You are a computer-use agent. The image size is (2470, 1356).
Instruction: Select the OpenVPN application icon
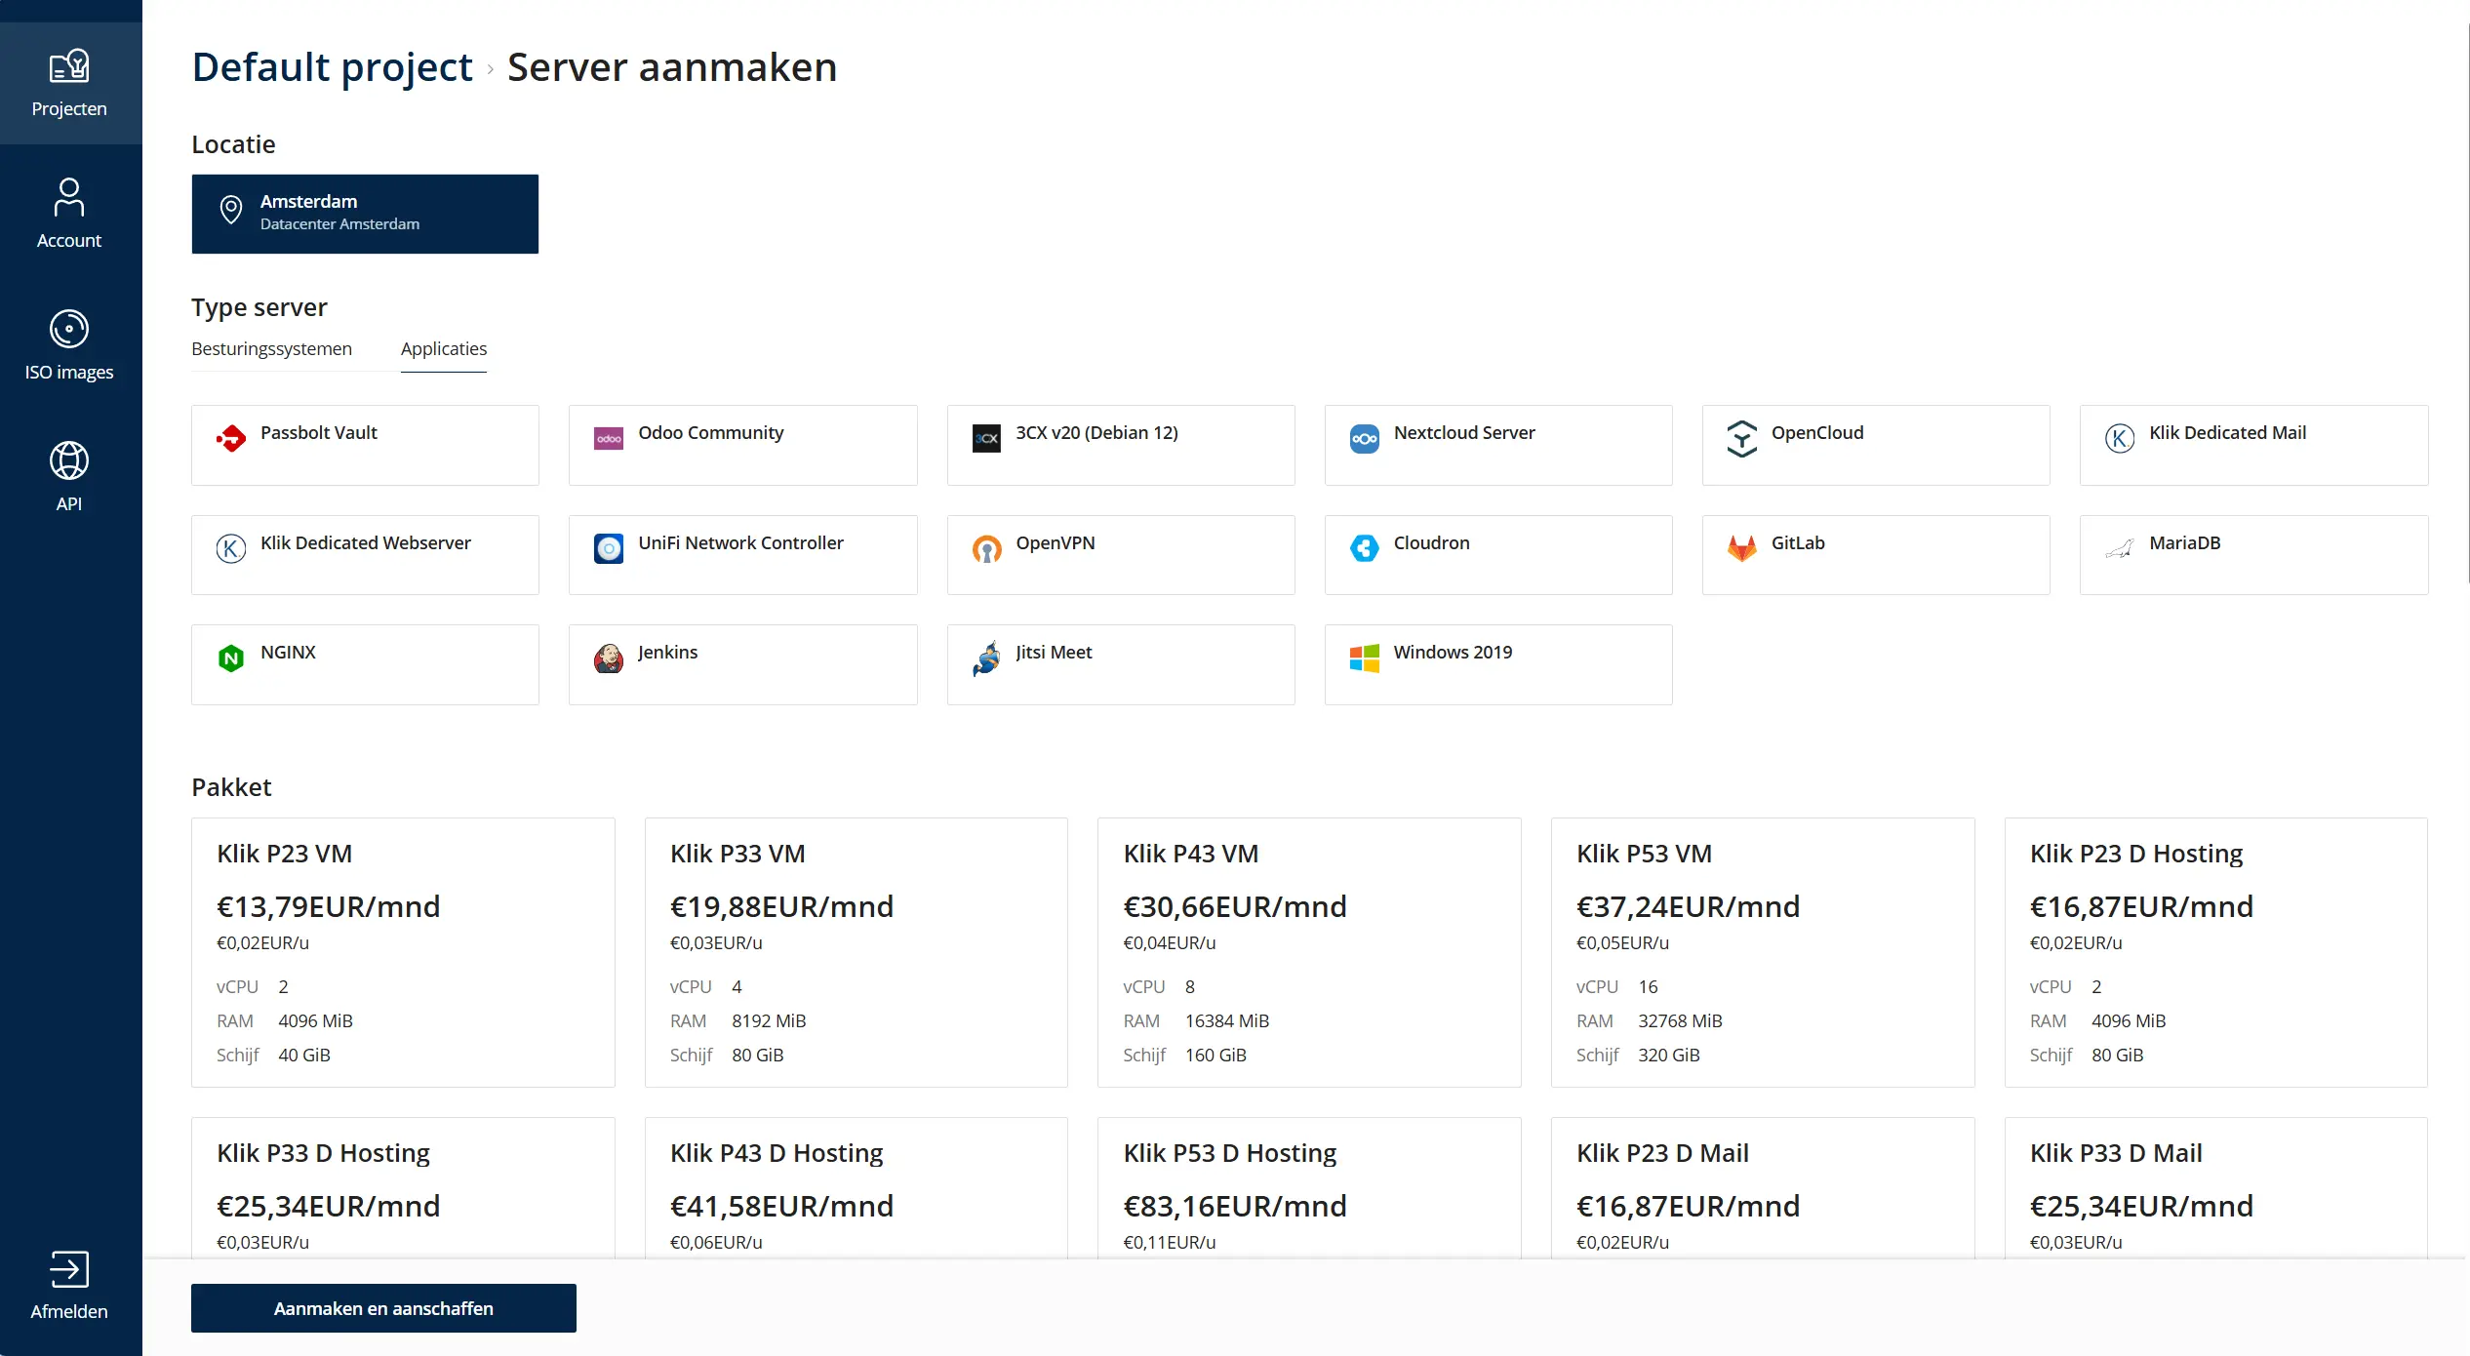986,548
